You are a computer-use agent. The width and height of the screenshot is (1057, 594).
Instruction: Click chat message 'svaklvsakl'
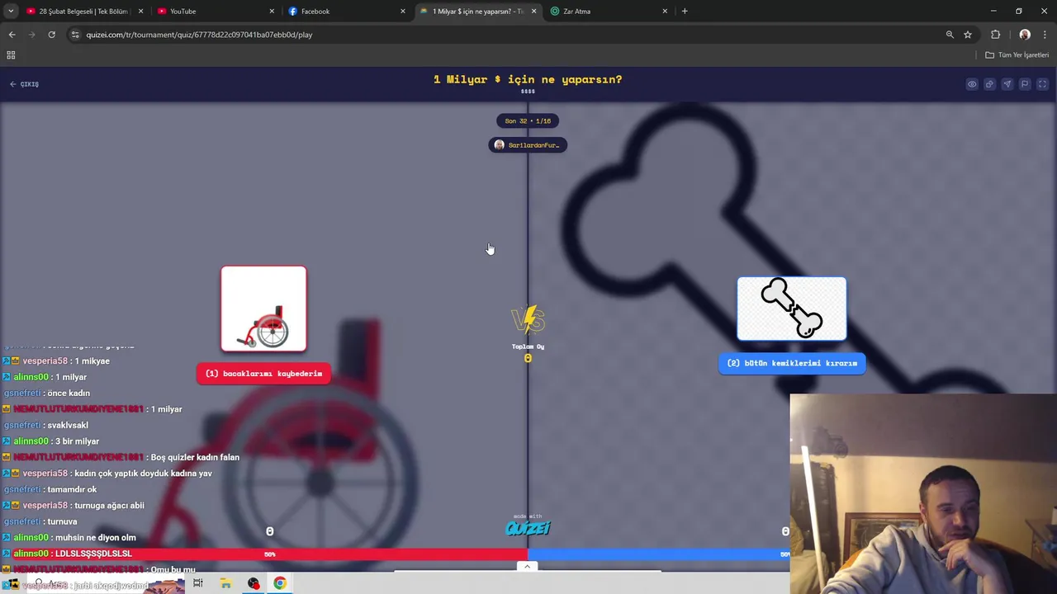pyautogui.click(x=68, y=426)
